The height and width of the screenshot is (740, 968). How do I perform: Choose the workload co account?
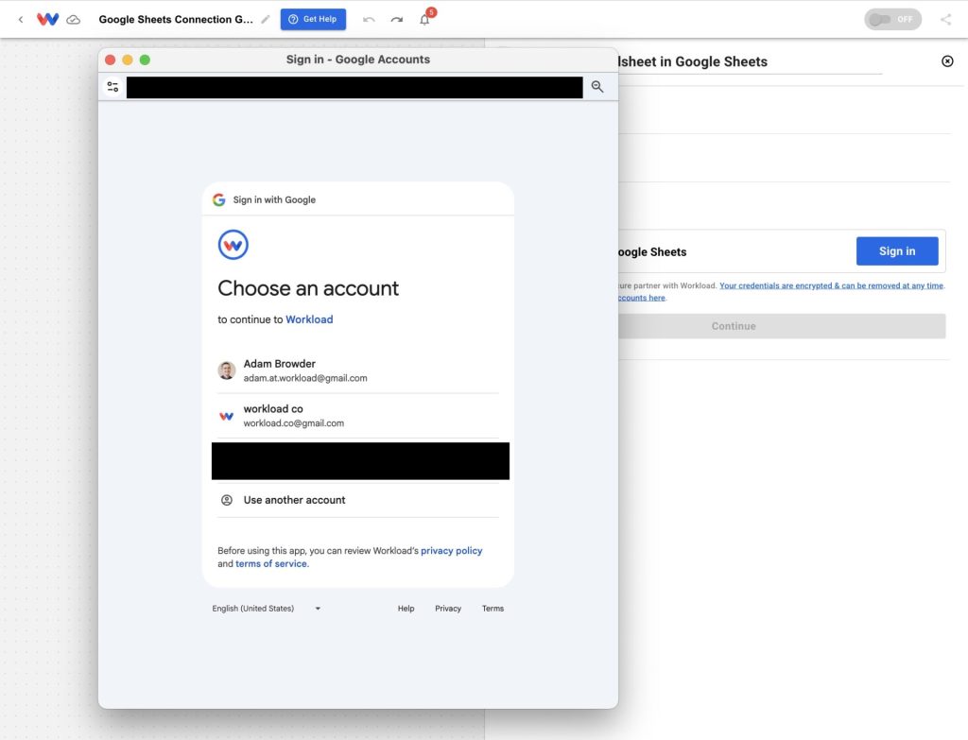[x=358, y=416]
